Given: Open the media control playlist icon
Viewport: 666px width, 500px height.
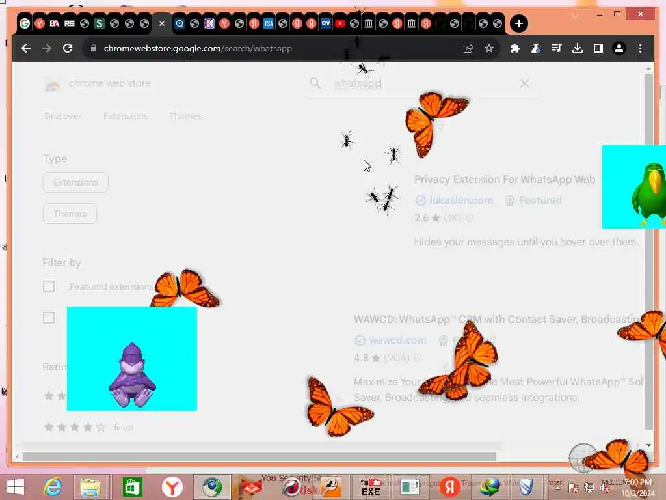Looking at the screenshot, I should point(557,48).
